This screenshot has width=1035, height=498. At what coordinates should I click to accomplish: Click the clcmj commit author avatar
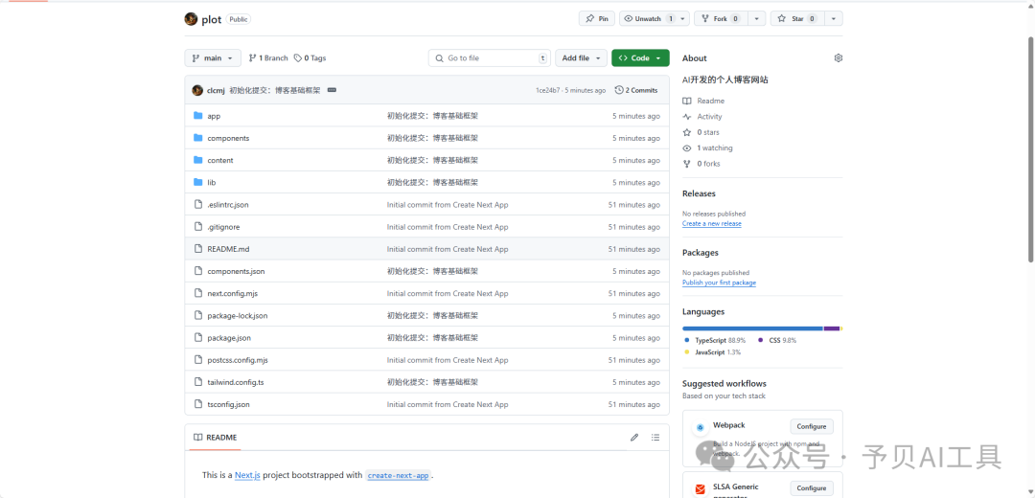coord(197,90)
